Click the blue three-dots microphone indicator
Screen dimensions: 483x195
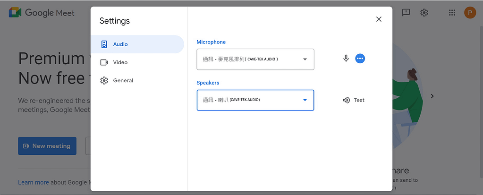coord(360,58)
